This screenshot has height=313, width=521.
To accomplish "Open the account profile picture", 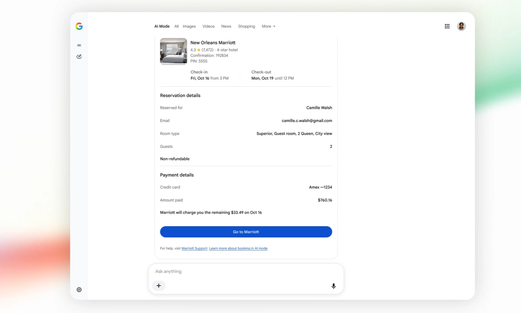I will point(461,26).
